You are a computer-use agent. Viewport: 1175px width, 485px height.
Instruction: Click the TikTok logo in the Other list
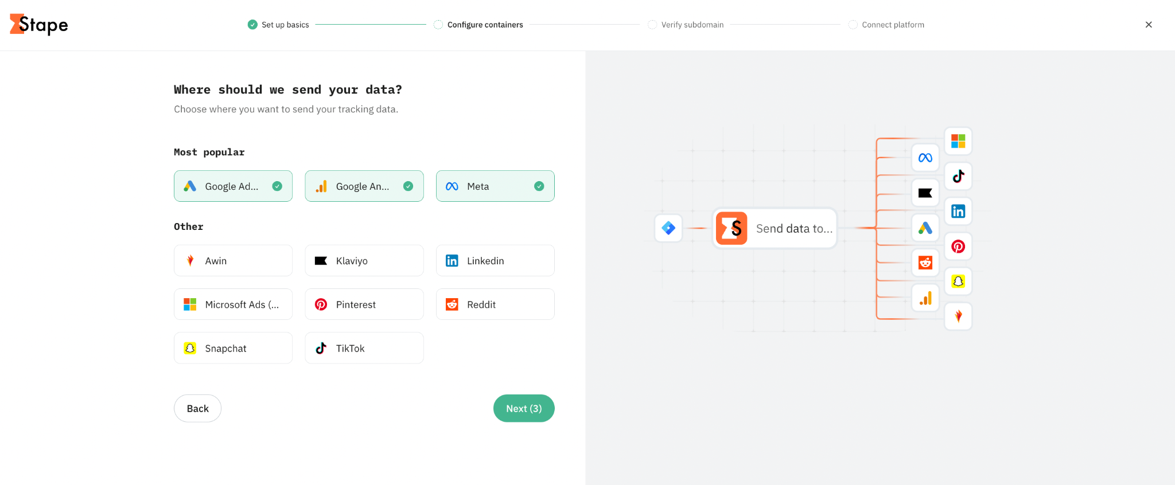pyautogui.click(x=321, y=348)
